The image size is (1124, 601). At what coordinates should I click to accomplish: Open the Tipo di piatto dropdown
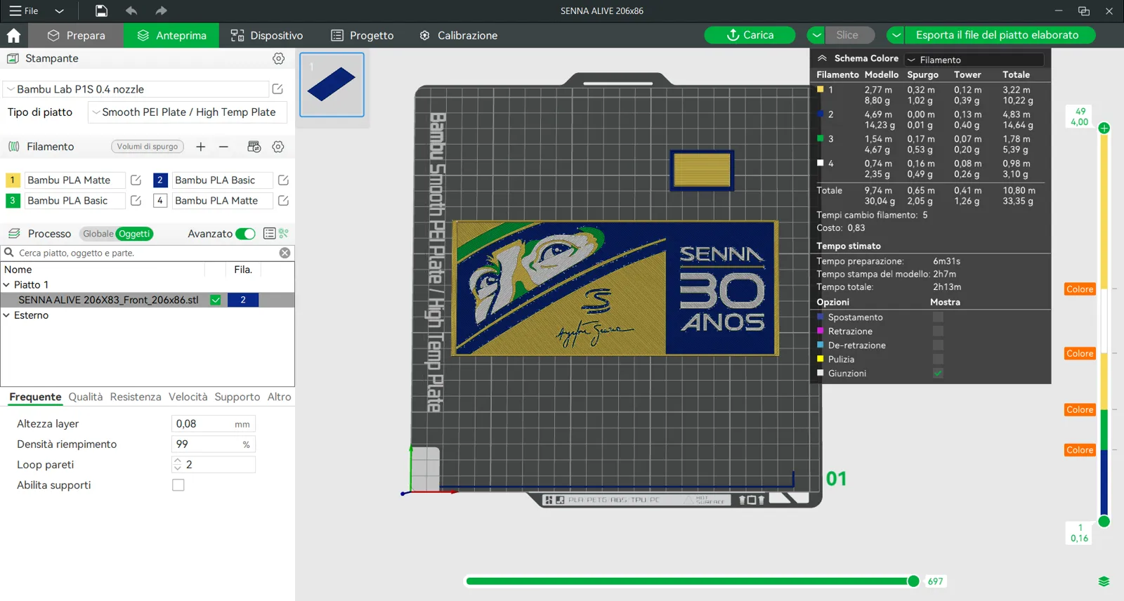(186, 112)
